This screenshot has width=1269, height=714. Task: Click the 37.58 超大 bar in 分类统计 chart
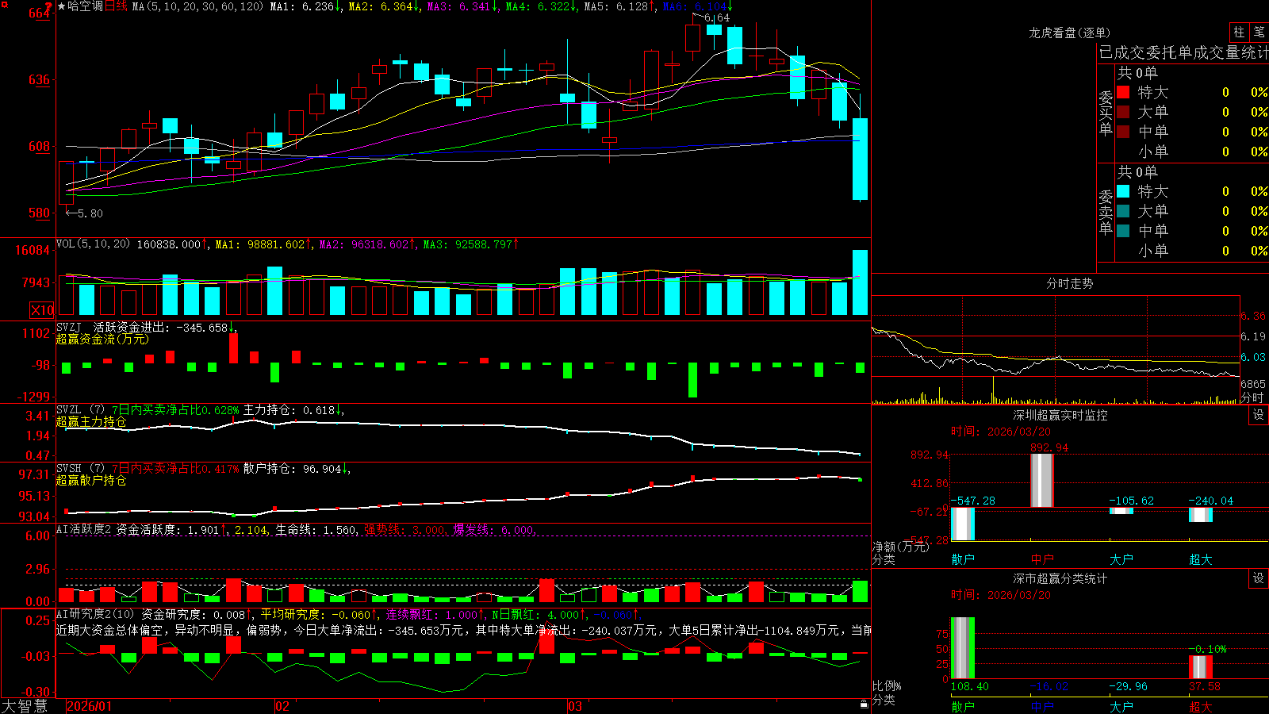[1201, 667]
